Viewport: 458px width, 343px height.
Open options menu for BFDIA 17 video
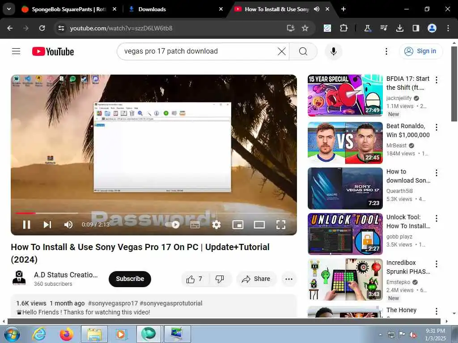pos(437,80)
